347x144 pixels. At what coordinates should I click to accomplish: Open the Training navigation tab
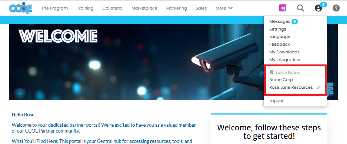point(85,8)
